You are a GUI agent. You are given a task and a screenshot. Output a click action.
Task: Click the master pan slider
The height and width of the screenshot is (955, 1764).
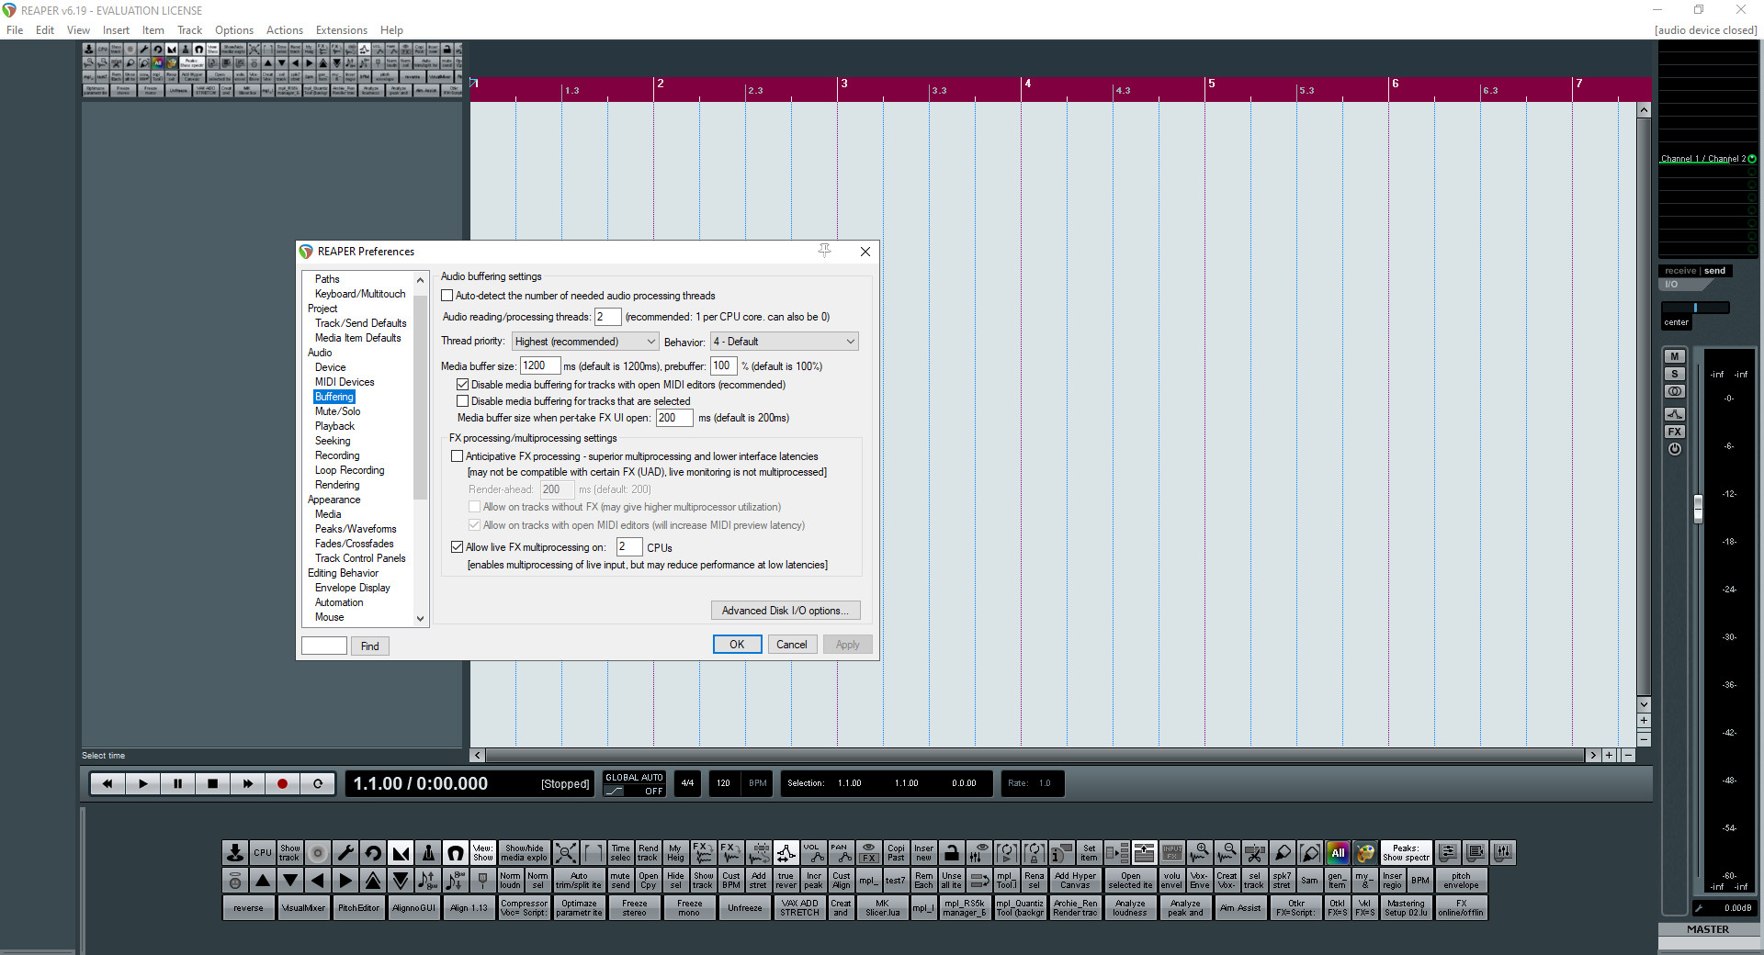click(1695, 308)
